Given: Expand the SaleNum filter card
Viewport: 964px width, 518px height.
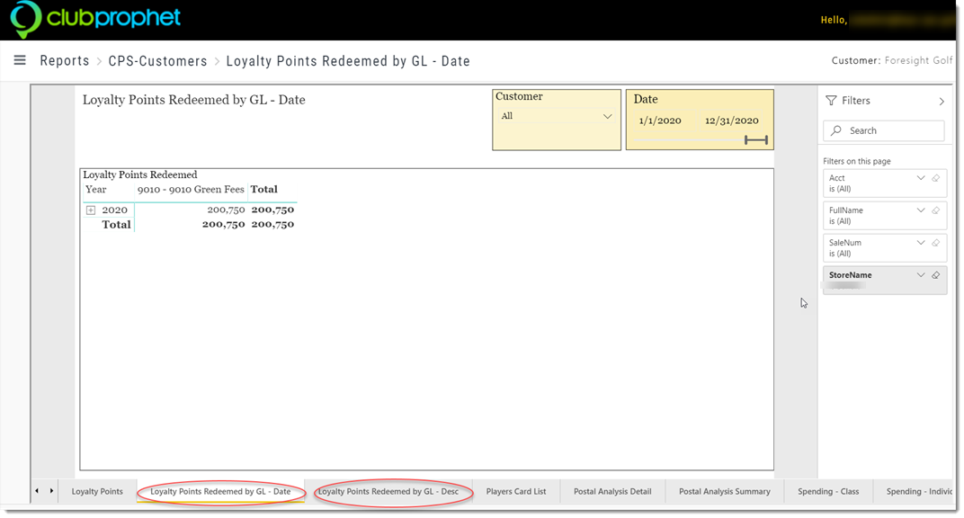Looking at the screenshot, I should coord(920,243).
